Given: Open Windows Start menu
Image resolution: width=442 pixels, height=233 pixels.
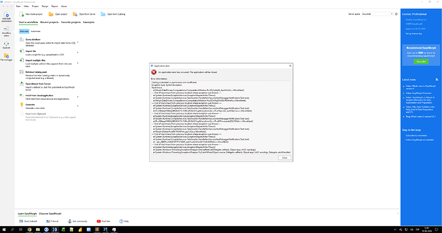Looking at the screenshot, I should (x=4, y=230).
